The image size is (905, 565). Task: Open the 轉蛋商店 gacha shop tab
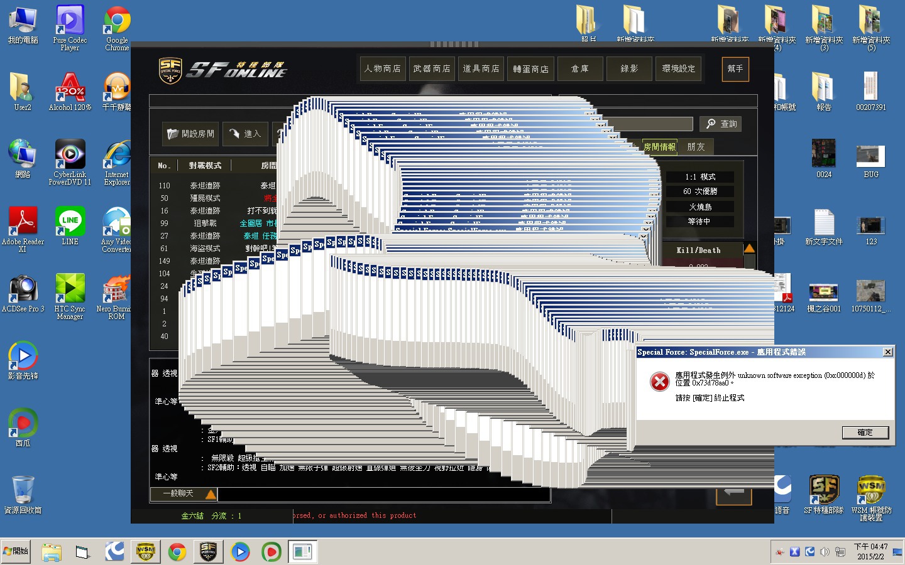tap(530, 69)
